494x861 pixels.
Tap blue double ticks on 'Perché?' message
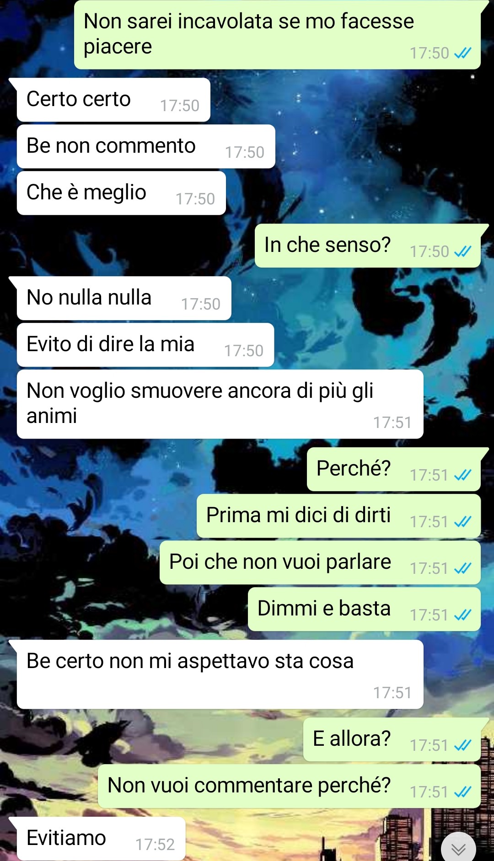pos(462,475)
